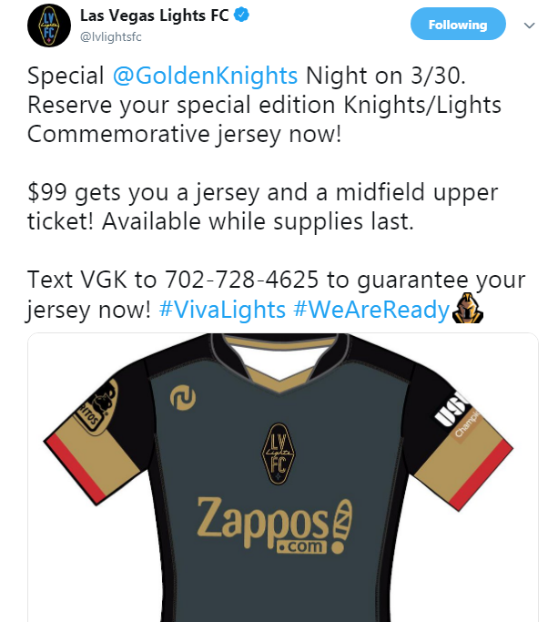Click the @lvlightsfc handle
The height and width of the screenshot is (622, 558).
[111, 37]
